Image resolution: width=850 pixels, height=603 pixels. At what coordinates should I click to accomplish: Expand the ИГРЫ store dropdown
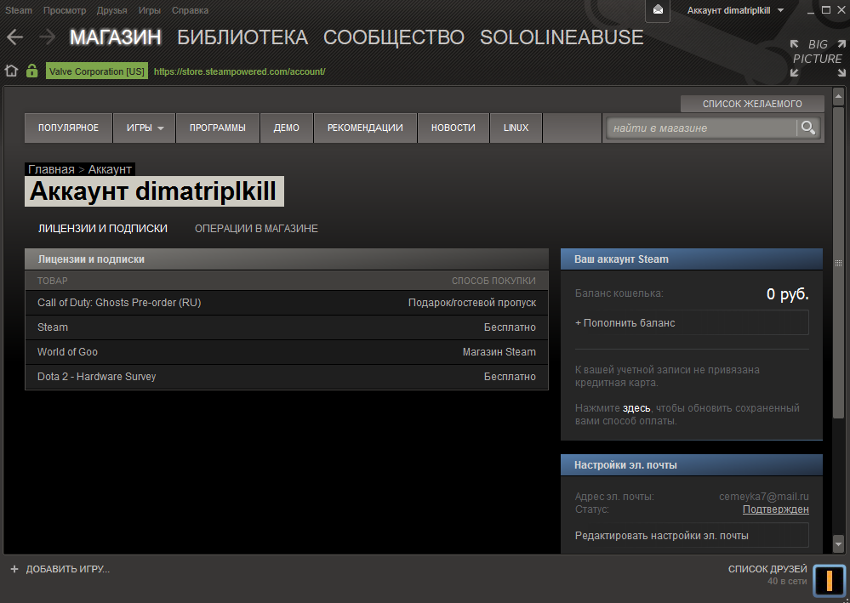click(x=144, y=128)
